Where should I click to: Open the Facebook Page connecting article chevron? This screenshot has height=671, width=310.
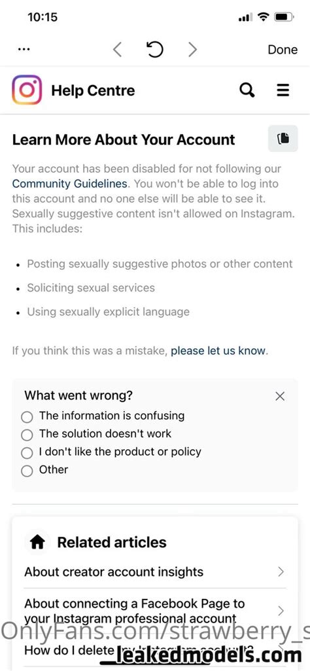click(x=281, y=611)
